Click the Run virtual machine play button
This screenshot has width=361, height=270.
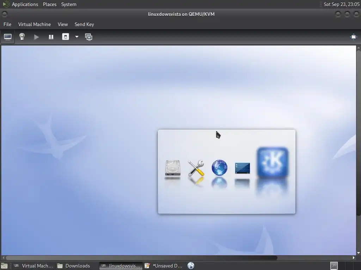[x=36, y=37]
